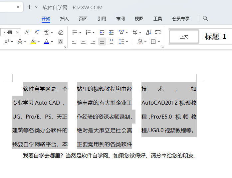The height and width of the screenshot is (178, 232).
Task: Open the 审阅 tab
Action: click(120, 19)
